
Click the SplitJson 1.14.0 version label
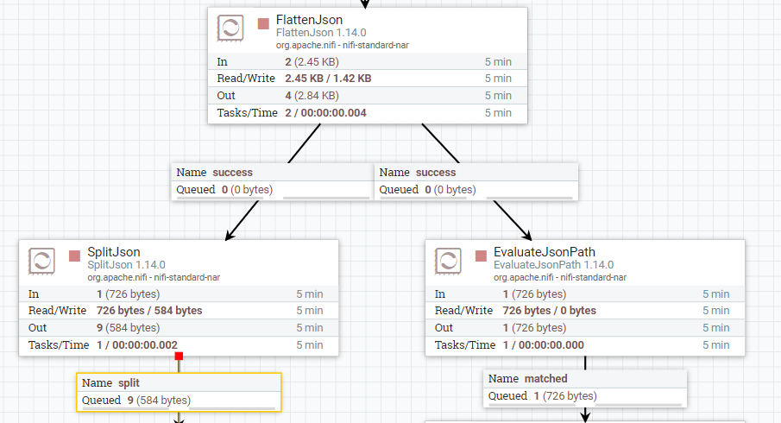(127, 265)
